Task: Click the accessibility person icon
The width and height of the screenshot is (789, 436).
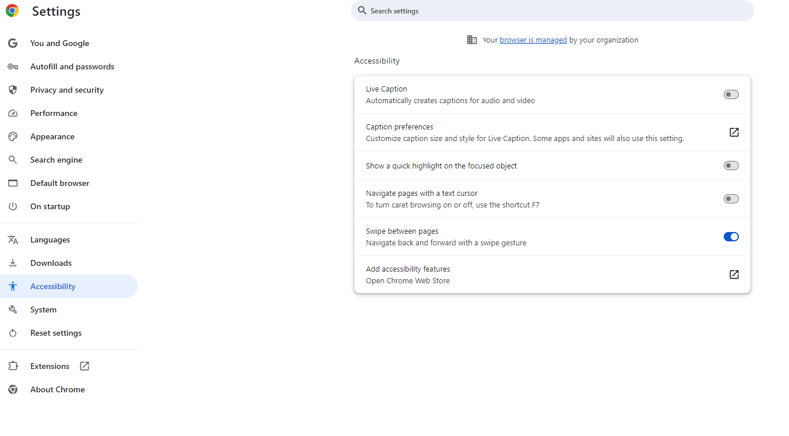Action: tap(13, 286)
